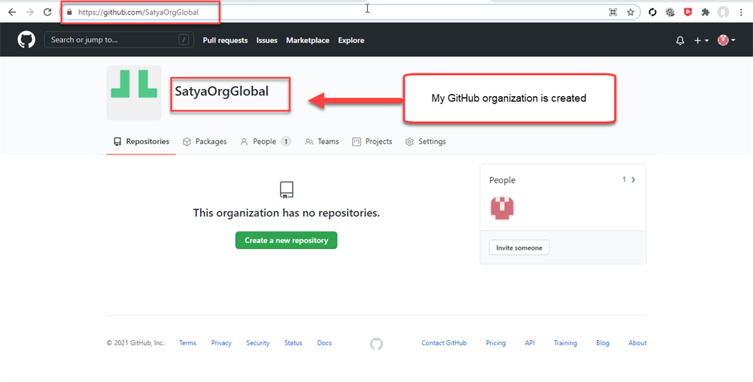This screenshot has height=382, width=753.
Task: Open Chrome profile avatar in toolbar
Action: pyautogui.click(x=724, y=12)
